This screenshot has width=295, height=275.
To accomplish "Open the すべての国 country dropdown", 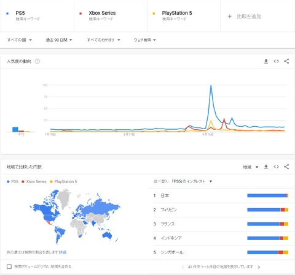I will (x=20, y=40).
